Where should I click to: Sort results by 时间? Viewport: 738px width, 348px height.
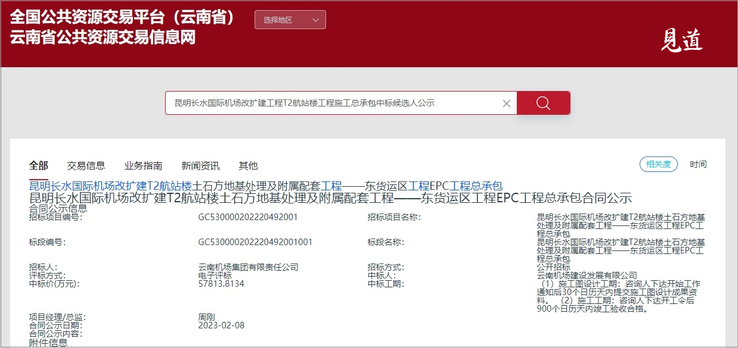[x=698, y=164]
